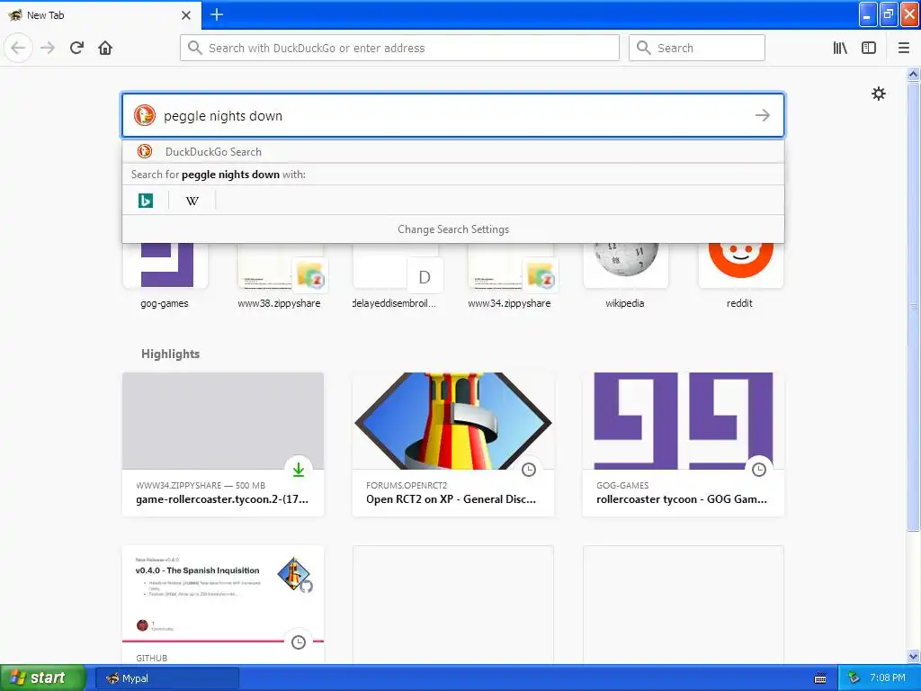The width and height of the screenshot is (921, 691).
Task: Open Change Search Settings
Action: click(x=453, y=229)
